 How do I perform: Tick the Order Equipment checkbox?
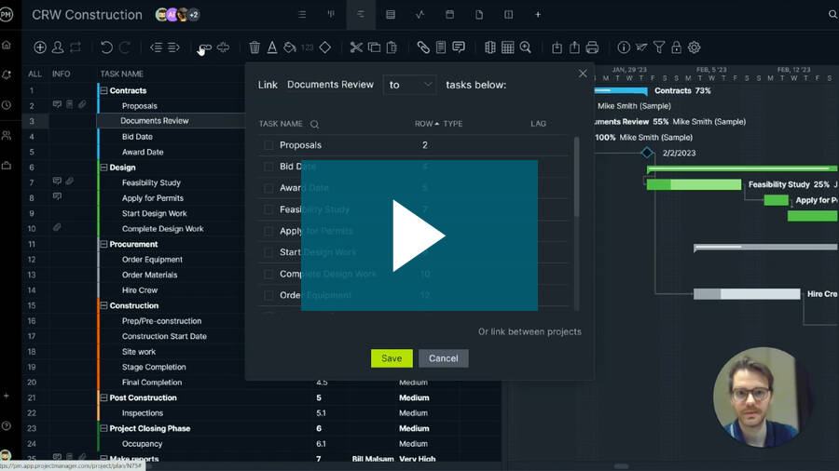268,295
